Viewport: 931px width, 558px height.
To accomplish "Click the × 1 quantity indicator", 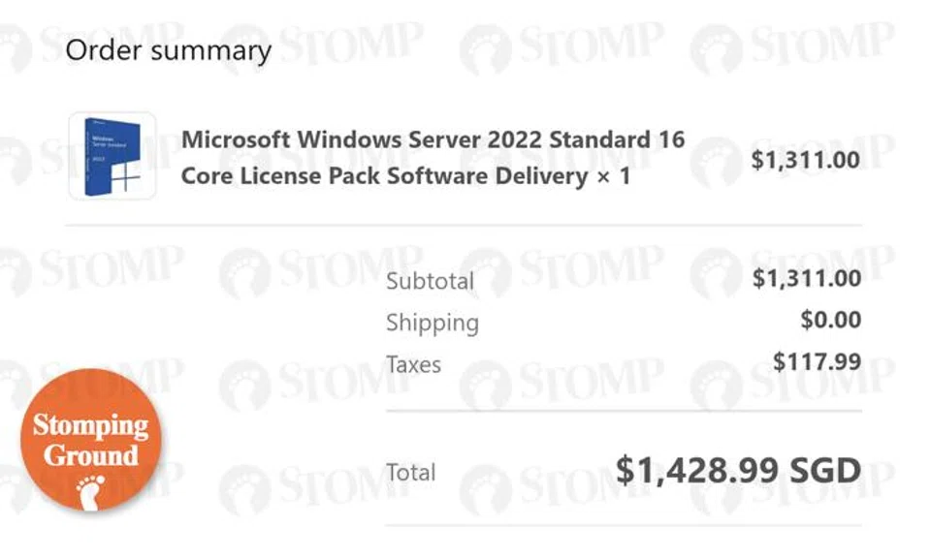I will pyautogui.click(x=613, y=176).
